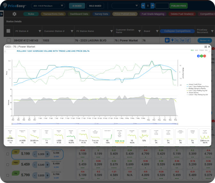Toggle the Linear 7 Day Rolling Avg Vol series
This screenshot has width=215, height=183.
[197, 95]
